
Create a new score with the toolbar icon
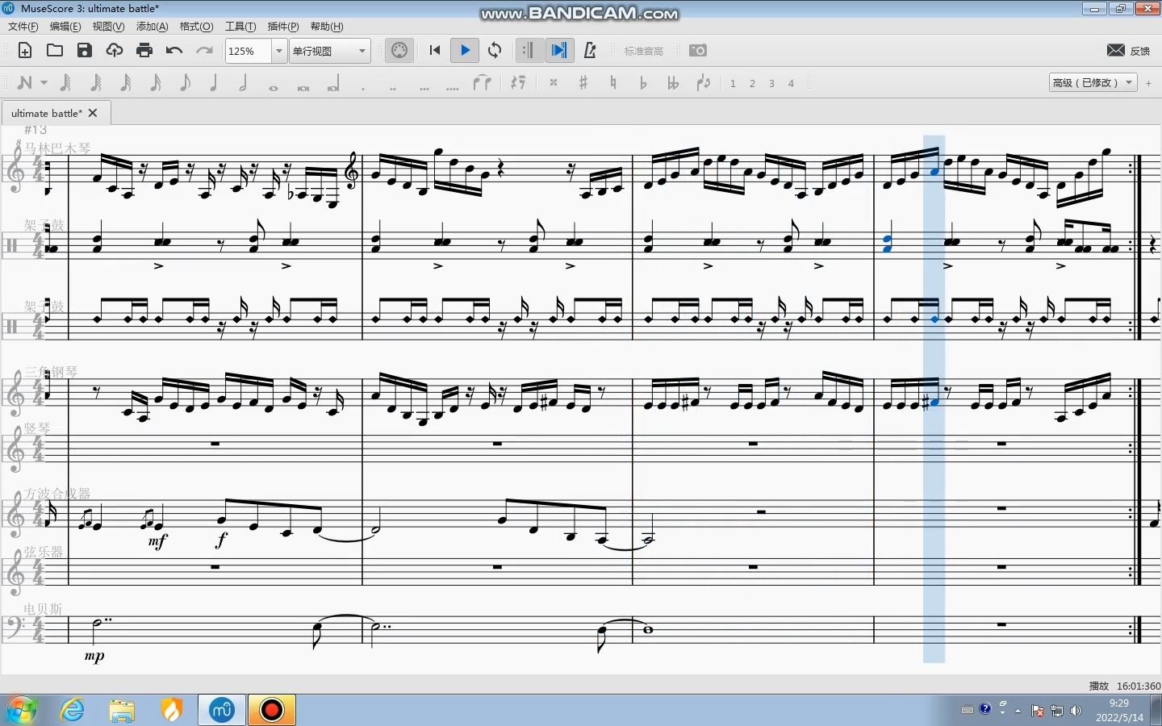coord(25,51)
